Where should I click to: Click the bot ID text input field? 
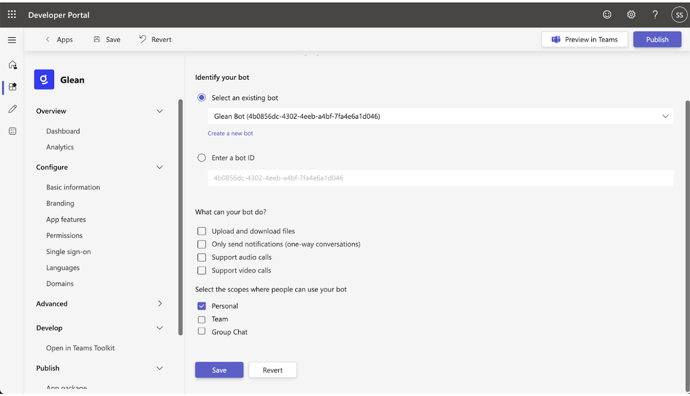point(440,178)
